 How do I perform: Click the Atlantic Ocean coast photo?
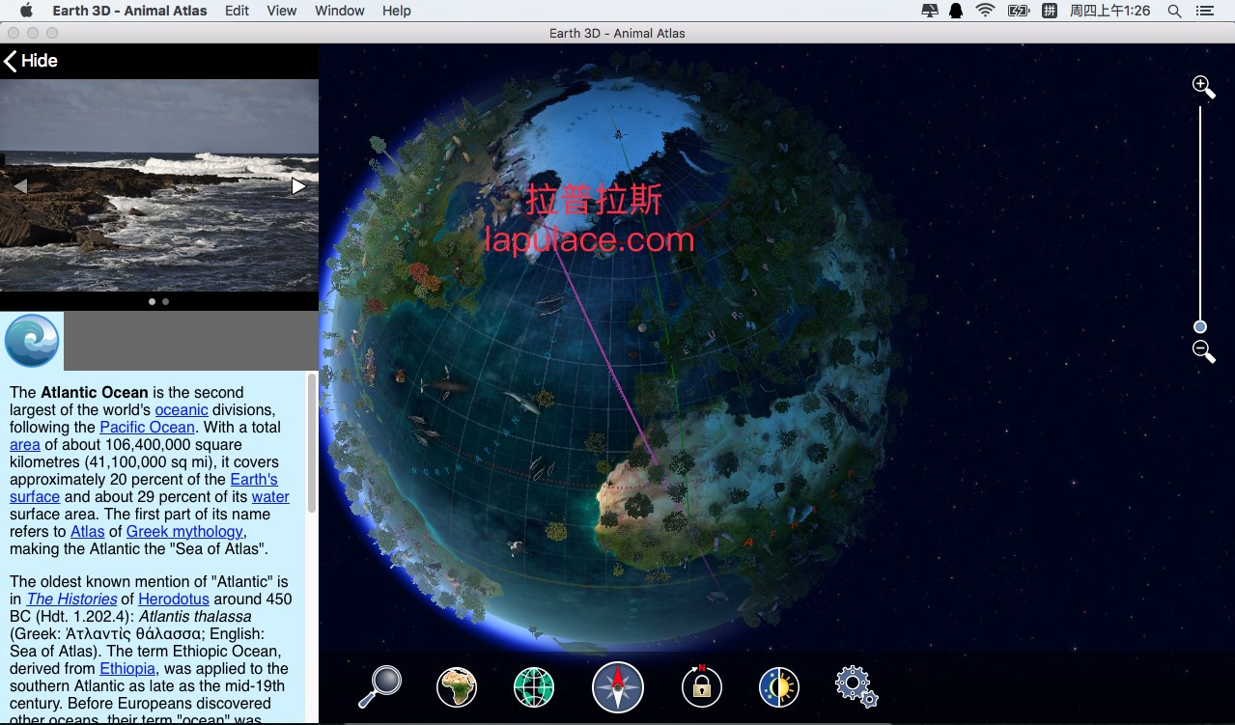[x=159, y=186]
